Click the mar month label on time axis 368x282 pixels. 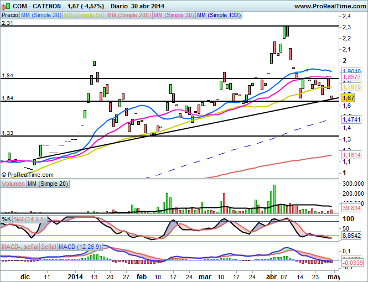pyautogui.click(x=205, y=277)
